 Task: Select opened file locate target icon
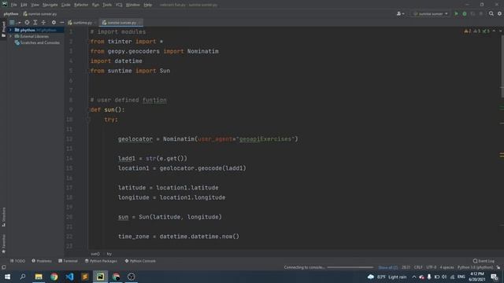[27, 23]
